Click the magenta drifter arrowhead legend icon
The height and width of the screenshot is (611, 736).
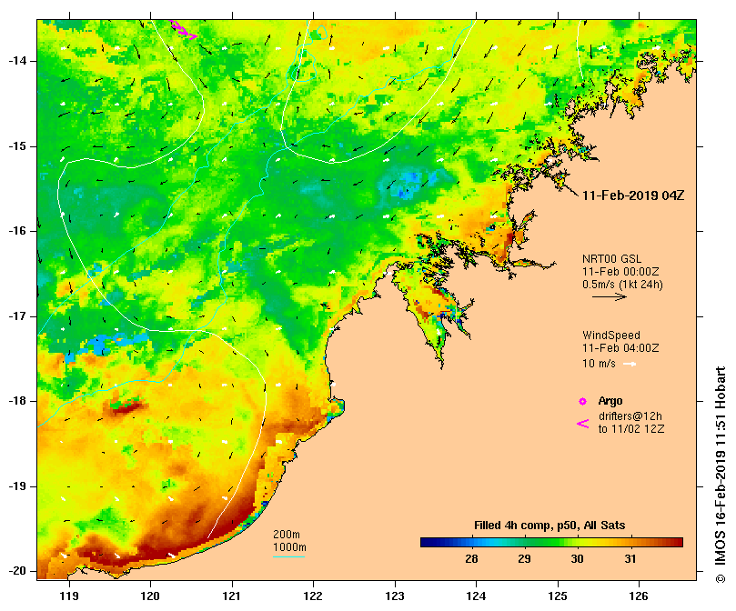582,424
